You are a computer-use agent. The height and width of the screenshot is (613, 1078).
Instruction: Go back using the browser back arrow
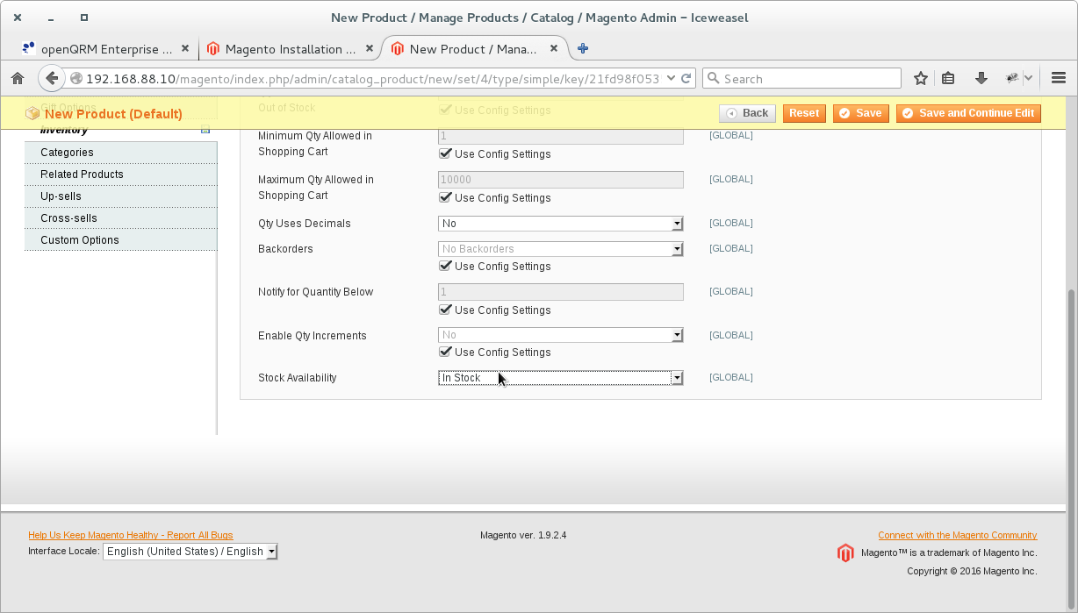tap(52, 79)
